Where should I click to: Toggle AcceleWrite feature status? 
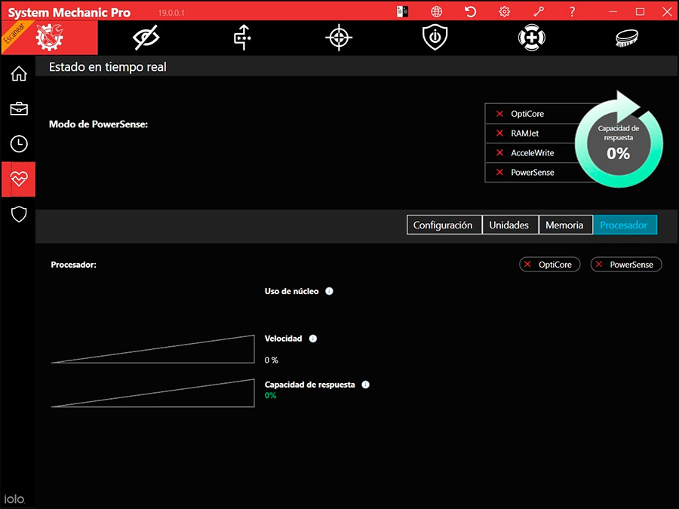pyautogui.click(x=532, y=153)
